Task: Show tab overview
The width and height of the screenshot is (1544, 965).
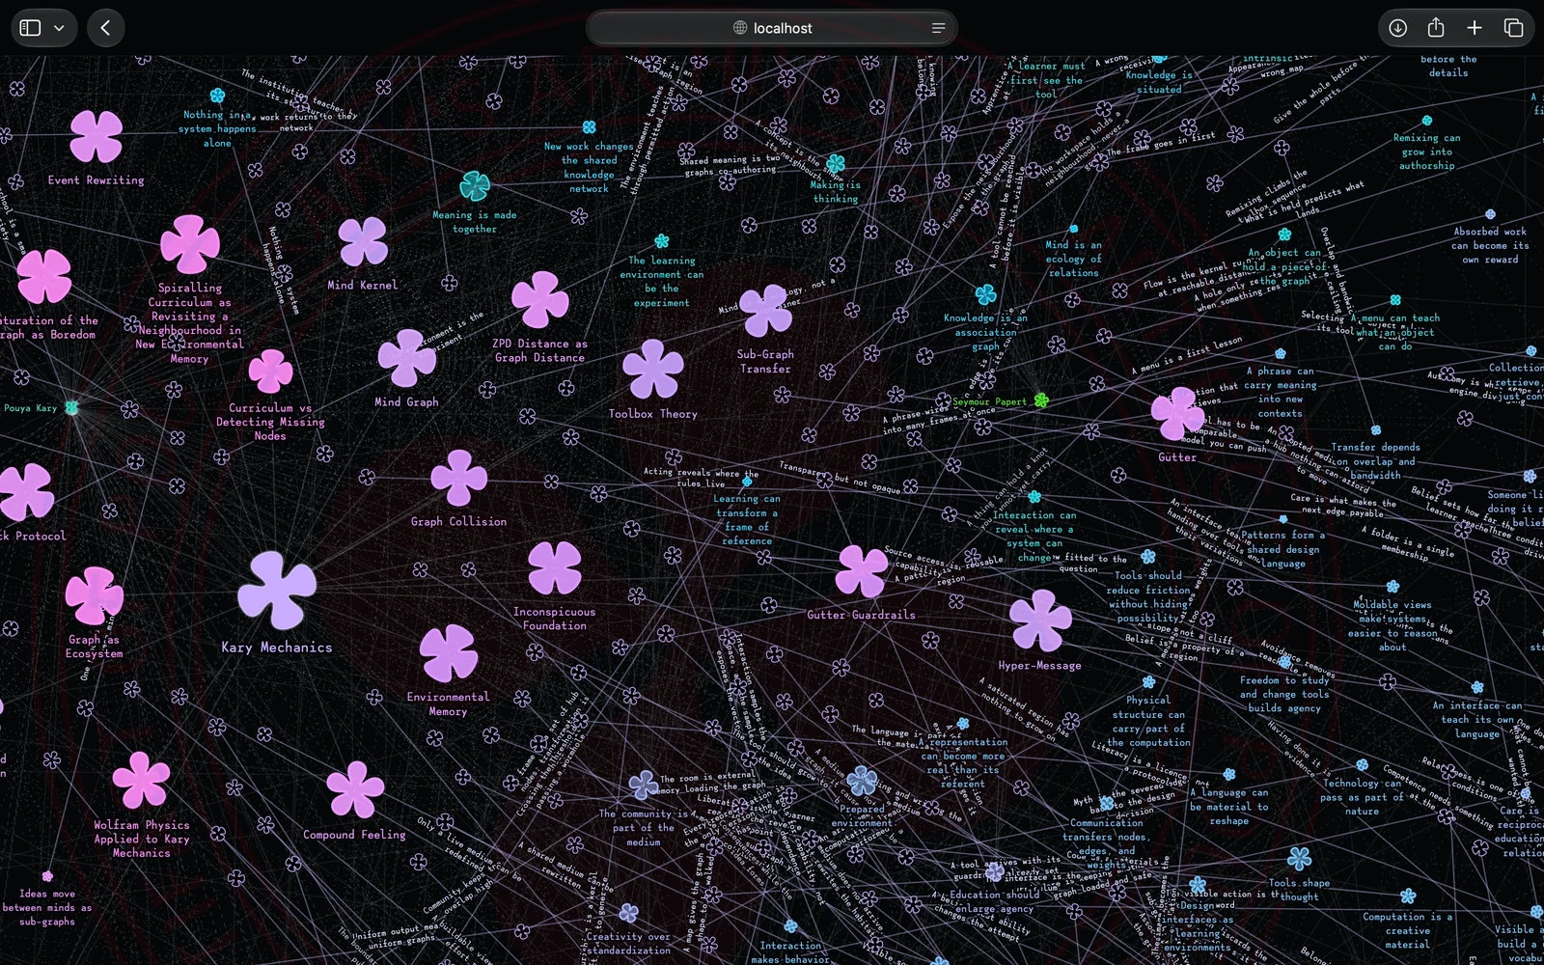Action: tap(1513, 28)
